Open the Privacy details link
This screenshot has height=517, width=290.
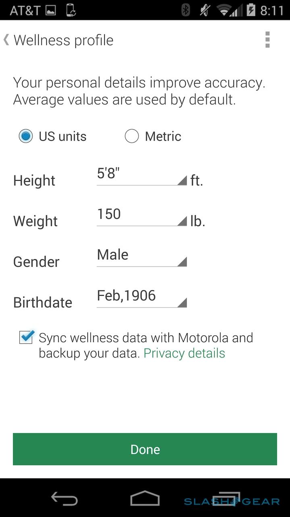(x=184, y=353)
